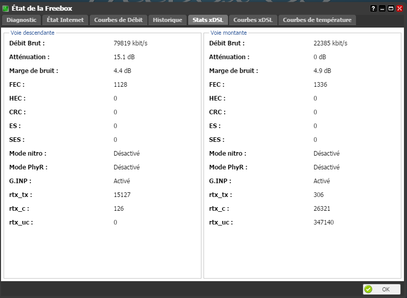Click the rtx_tx value 306
The image size is (407, 298).
pyautogui.click(x=318, y=195)
